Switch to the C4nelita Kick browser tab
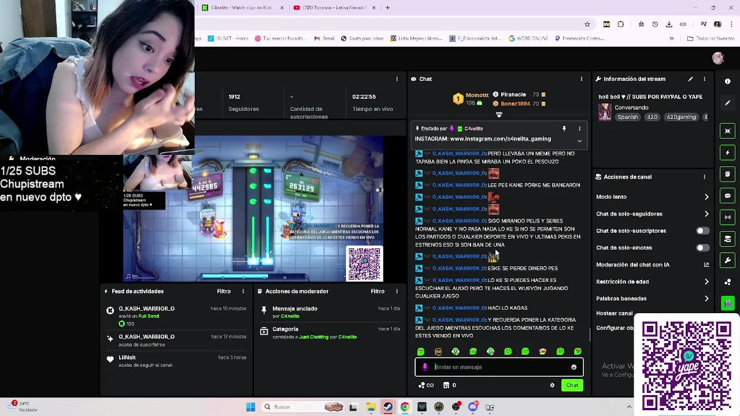Screen dimensions: 740x416 pos(243,8)
